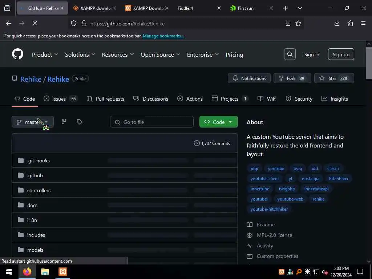Click the nostalgia topic tag
Viewport: 372px width, 279px height.
(310, 179)
